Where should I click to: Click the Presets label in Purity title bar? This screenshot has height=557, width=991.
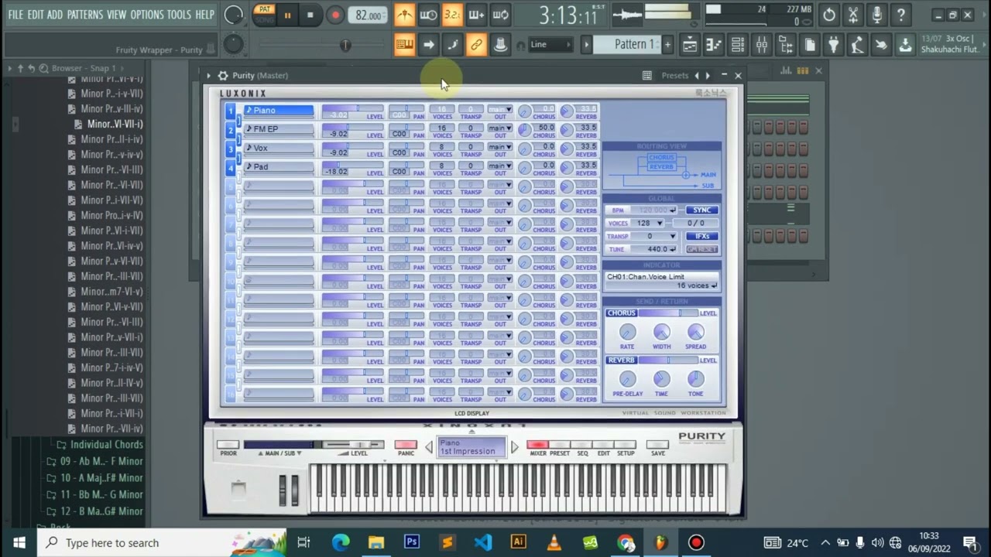click(x=675, y=75)
